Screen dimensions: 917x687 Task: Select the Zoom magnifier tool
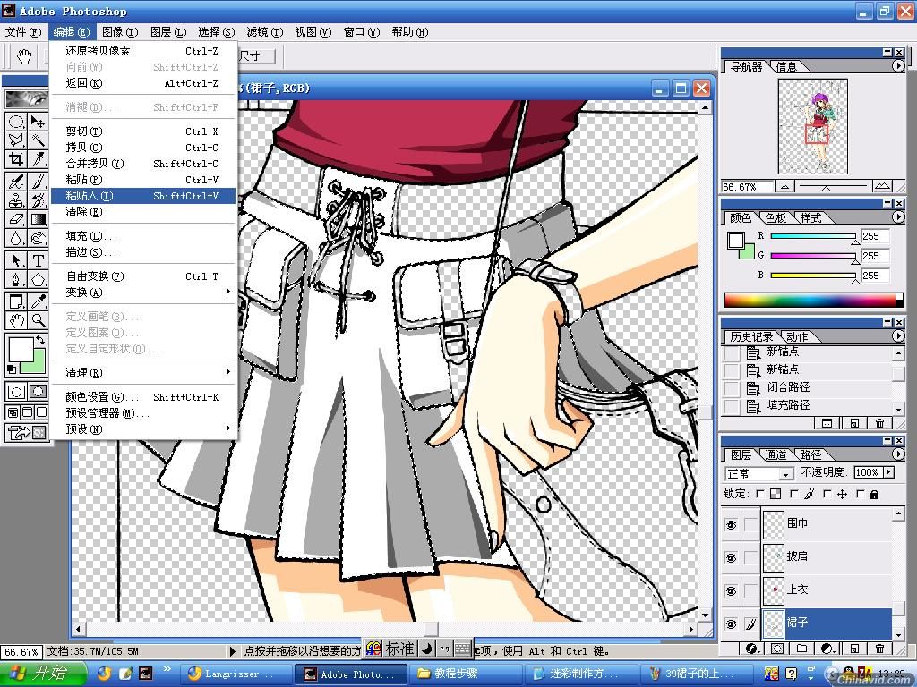tap(38, 320)
